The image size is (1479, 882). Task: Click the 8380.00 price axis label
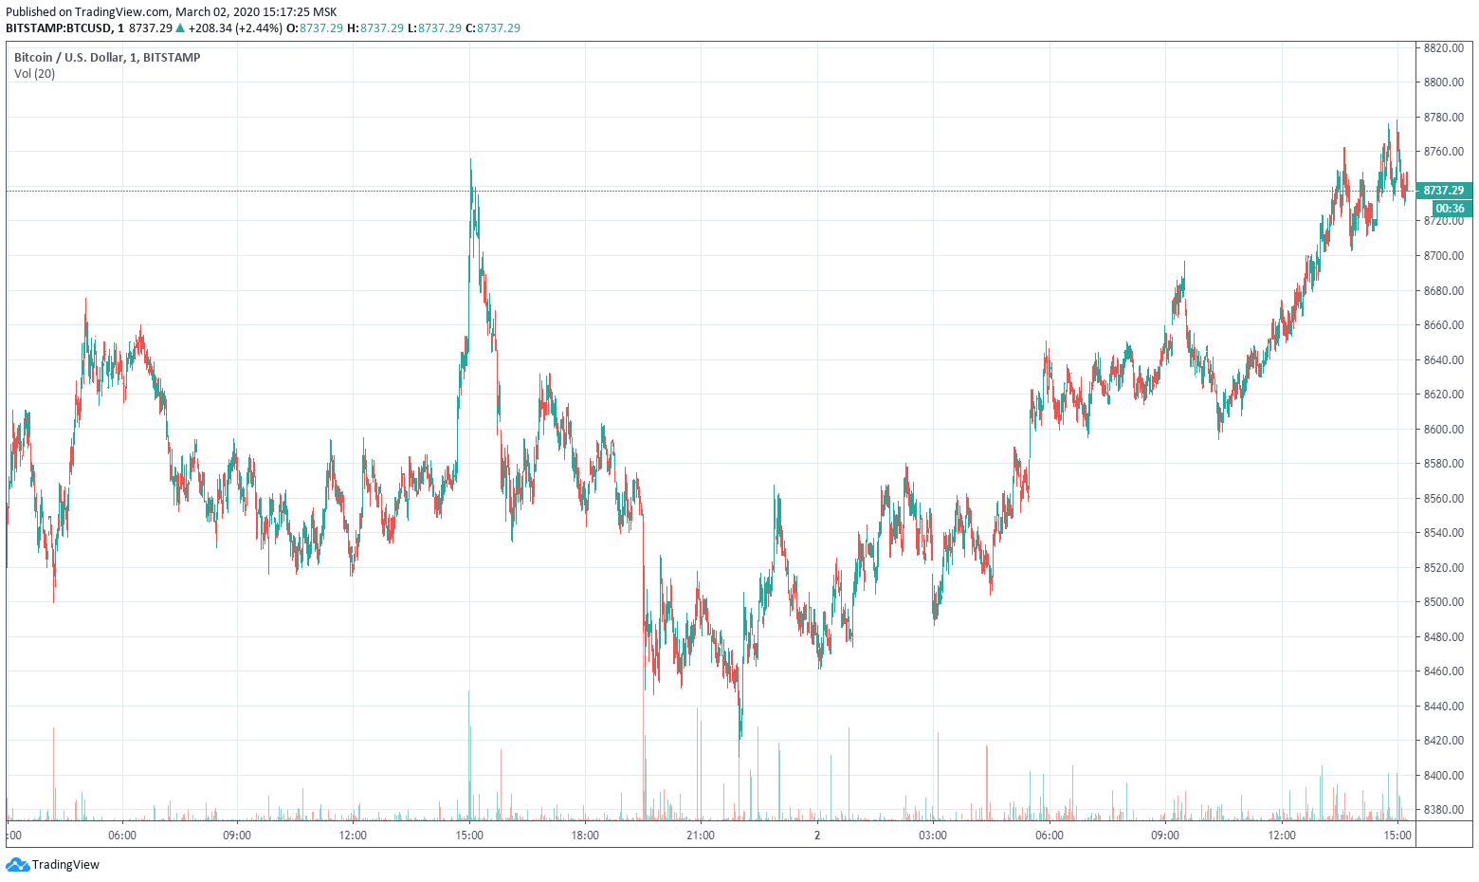click(1444, 810)
